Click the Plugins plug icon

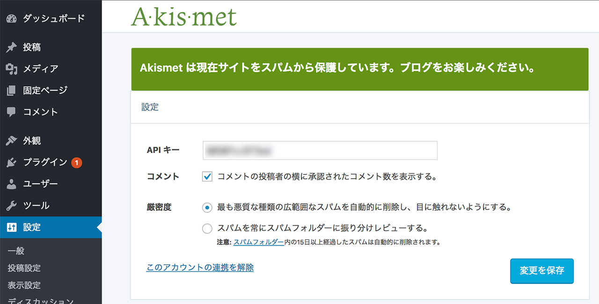[x=12, y=162]
